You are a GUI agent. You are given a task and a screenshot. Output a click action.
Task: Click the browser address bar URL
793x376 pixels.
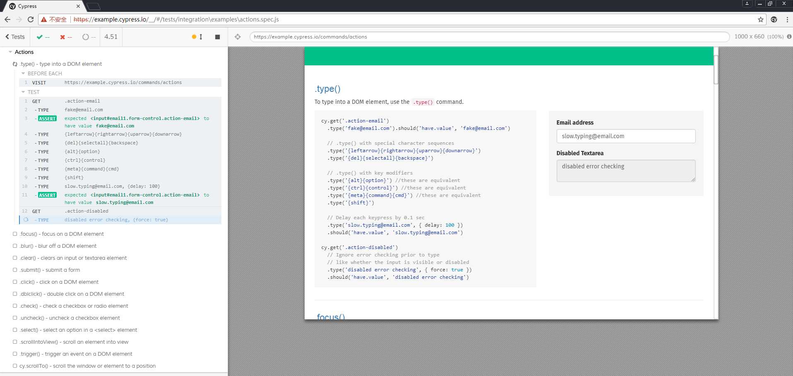coord(176,19)
